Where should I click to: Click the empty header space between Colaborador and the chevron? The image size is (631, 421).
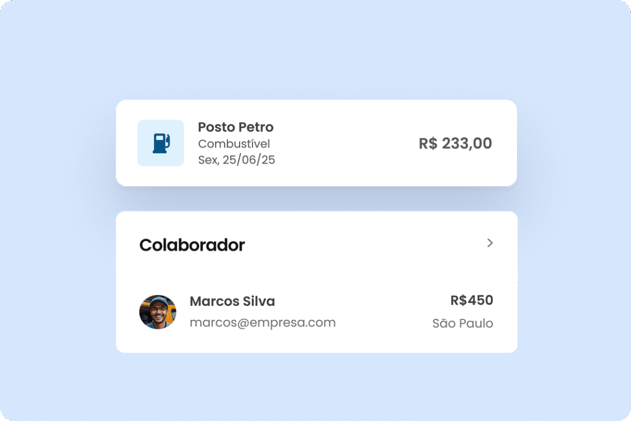[364, 244]
